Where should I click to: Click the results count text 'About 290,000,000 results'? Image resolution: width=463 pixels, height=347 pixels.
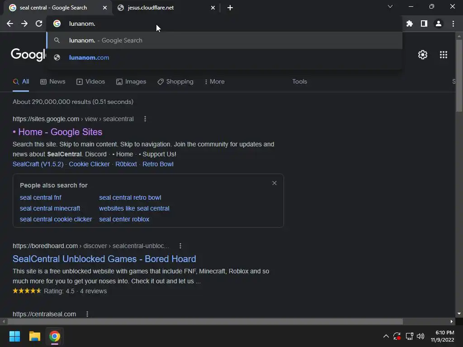[x=52, y=102]
